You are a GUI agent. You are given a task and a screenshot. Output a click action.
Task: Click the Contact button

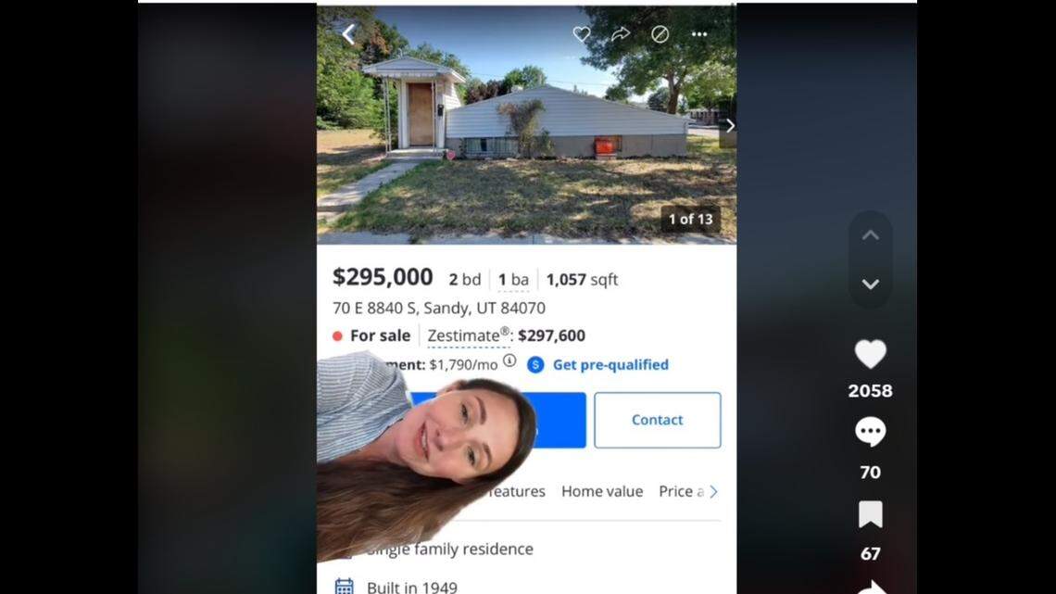coord(658,420)
